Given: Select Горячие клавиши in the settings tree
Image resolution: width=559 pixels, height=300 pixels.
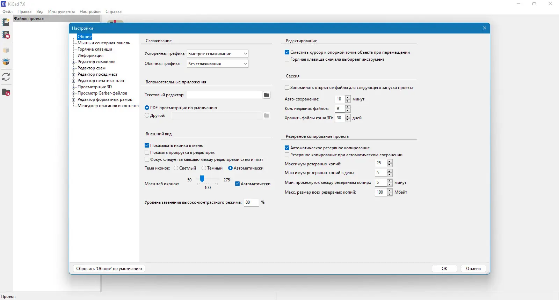Looking at the screenshot, I should [95, 49].
